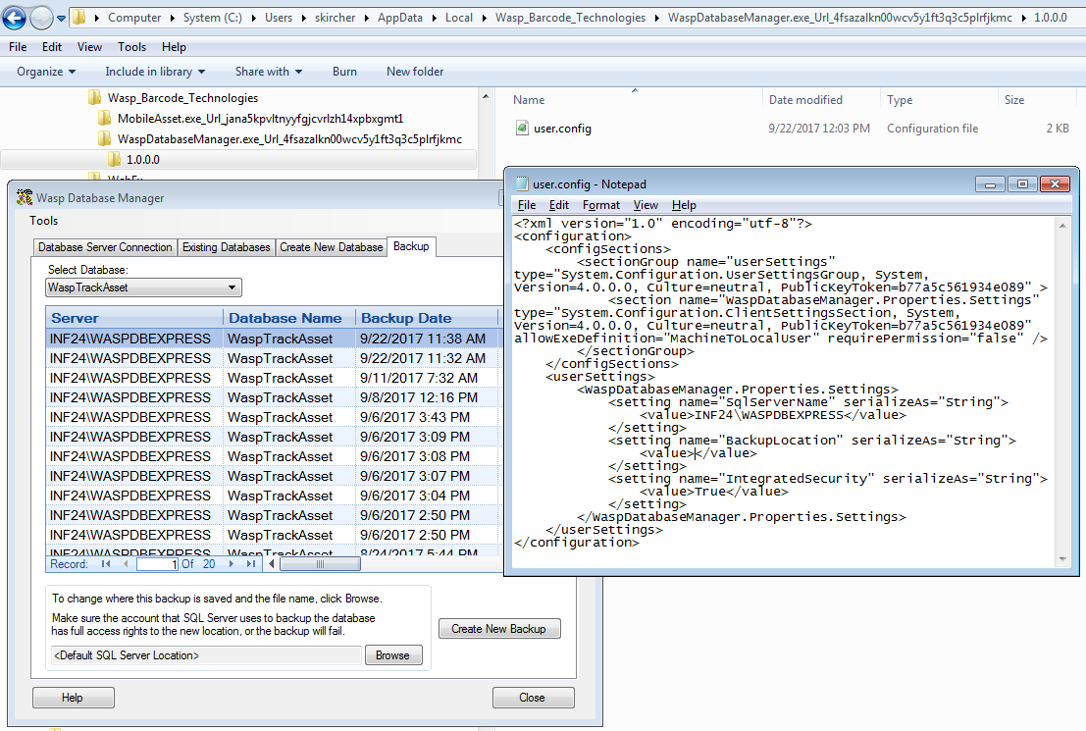1086x731 pixels.
Task: Select backup row dated 9/8/2017 12:16 PM
Action: [273, 397]
